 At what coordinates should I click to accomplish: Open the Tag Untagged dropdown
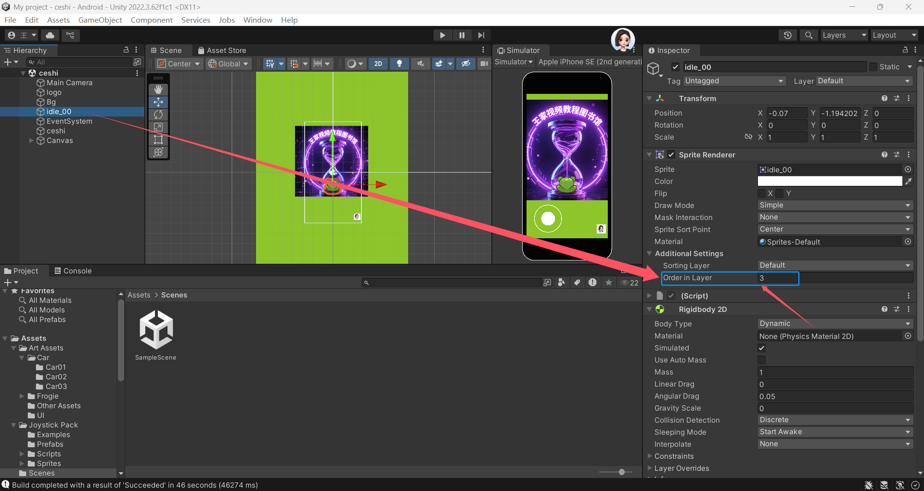pyautogui.click(x=734, y=81)
